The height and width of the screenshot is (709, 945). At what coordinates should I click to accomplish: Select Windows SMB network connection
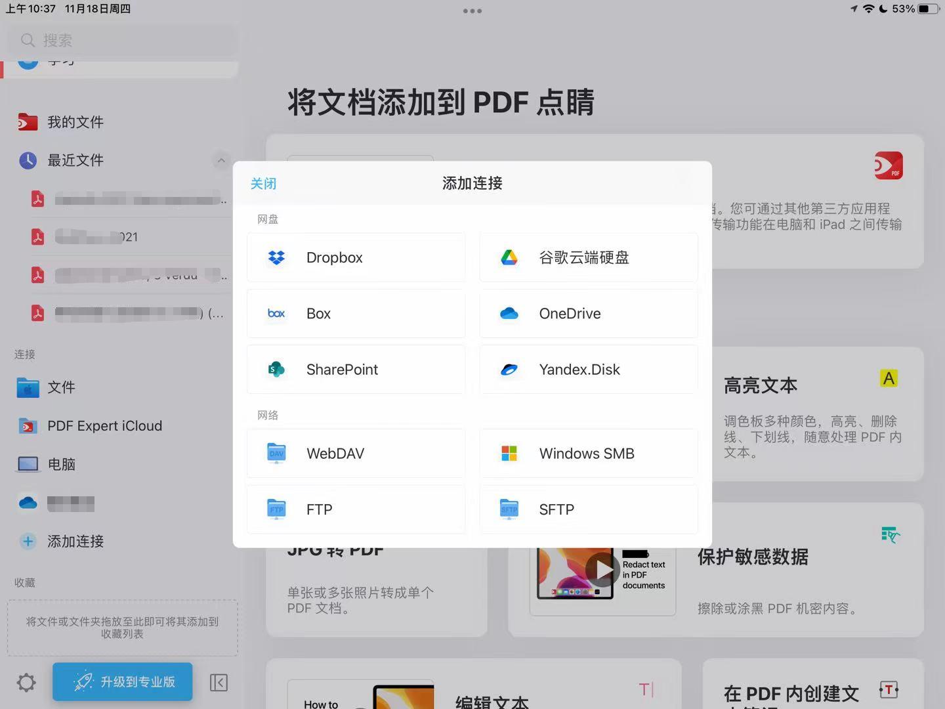(587, 453)
